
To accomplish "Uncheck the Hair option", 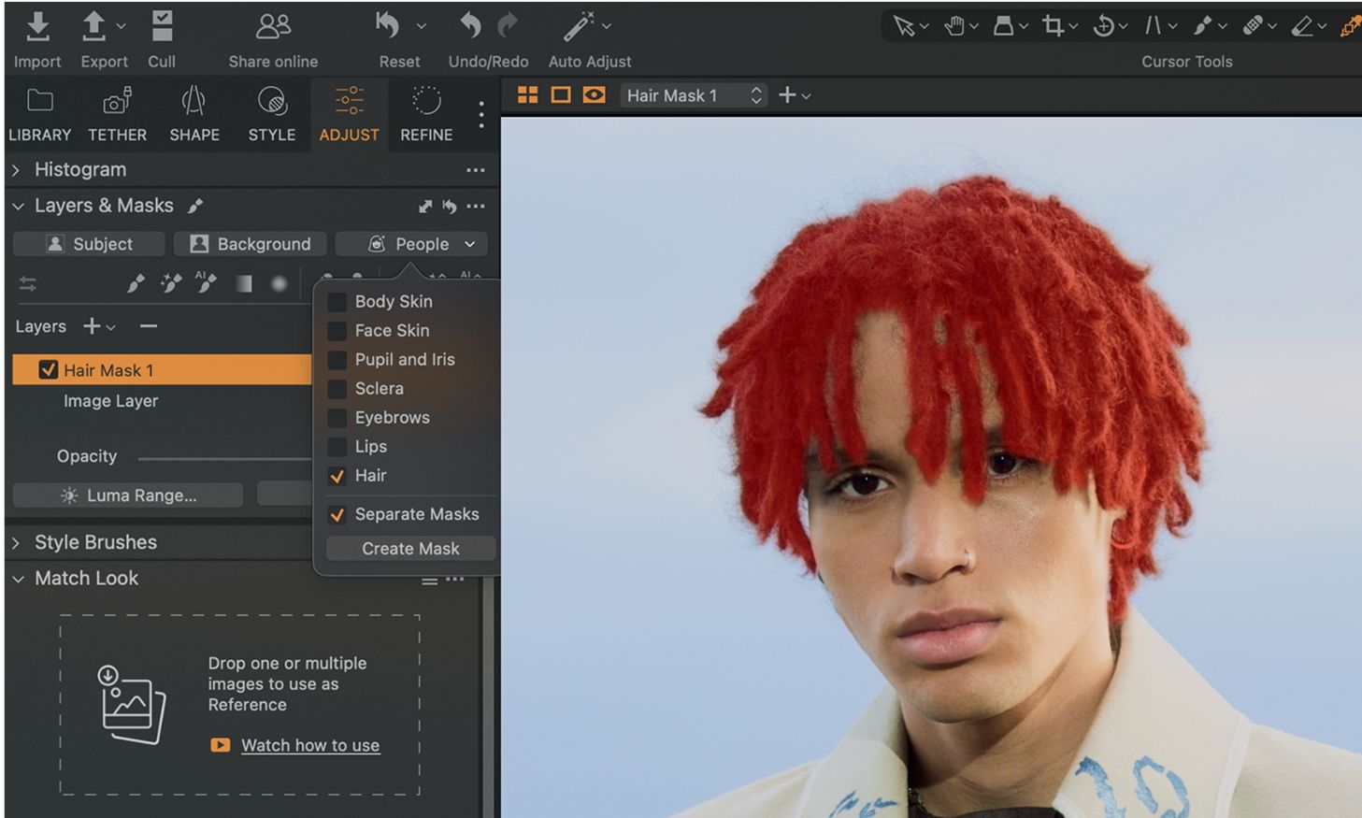I will (337, 476).
